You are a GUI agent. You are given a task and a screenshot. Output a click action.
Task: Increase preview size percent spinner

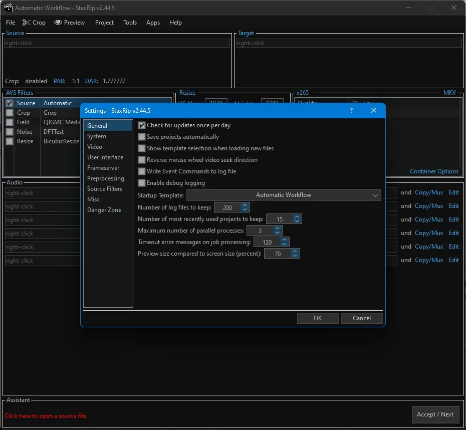[x=295, y=252]
